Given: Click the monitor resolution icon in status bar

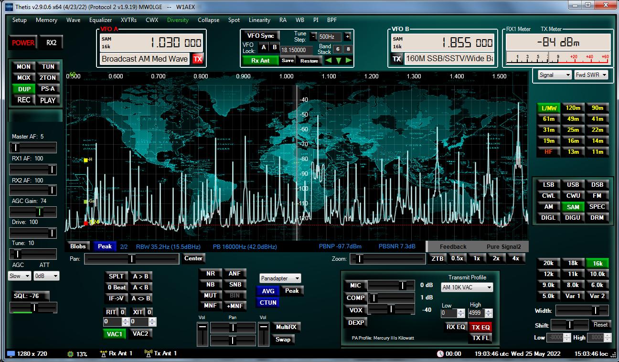Looking at the screenshot, I should tap(11, 354).
